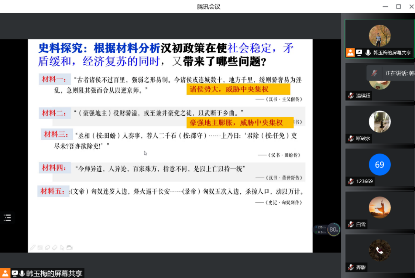Image resolution: width=415 pixels, height=278 pixels.
Task: Click the subtitles tool icon beside the pen
Action: (40, 247)
